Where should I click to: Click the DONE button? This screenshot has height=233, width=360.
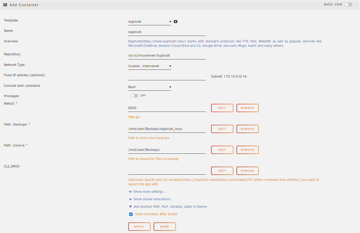coord(165,227)
